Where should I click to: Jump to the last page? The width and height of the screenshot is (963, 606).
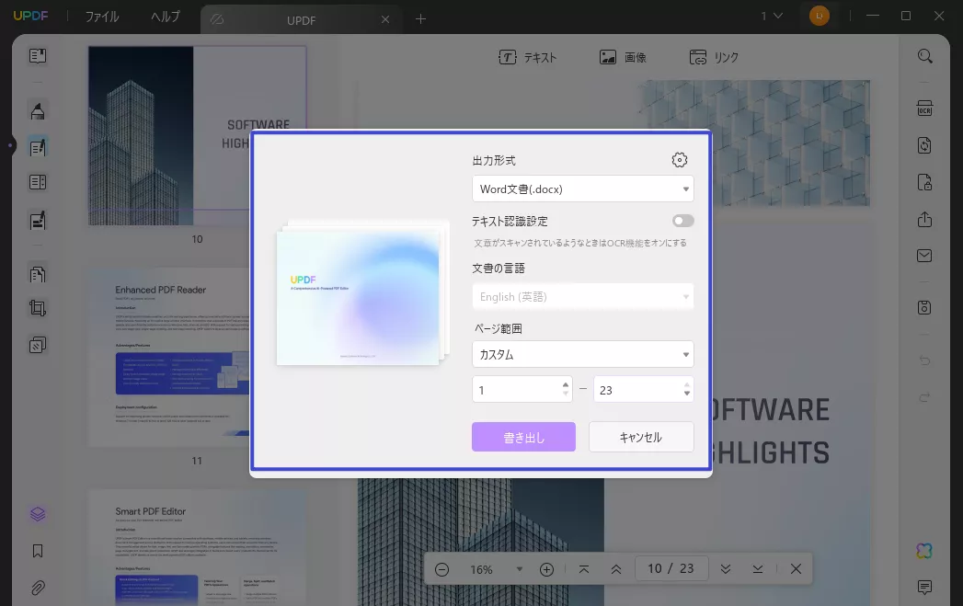coord(758,569)
